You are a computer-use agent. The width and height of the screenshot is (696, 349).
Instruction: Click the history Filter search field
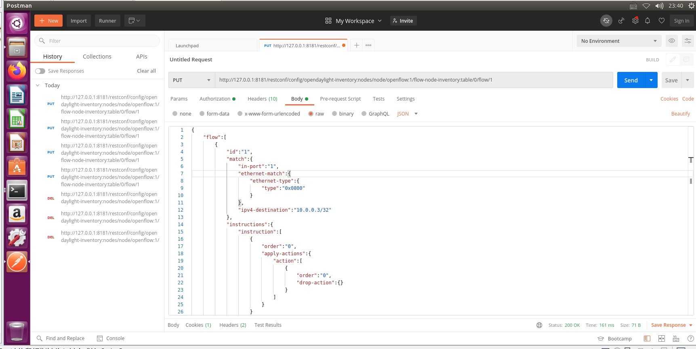97,41
